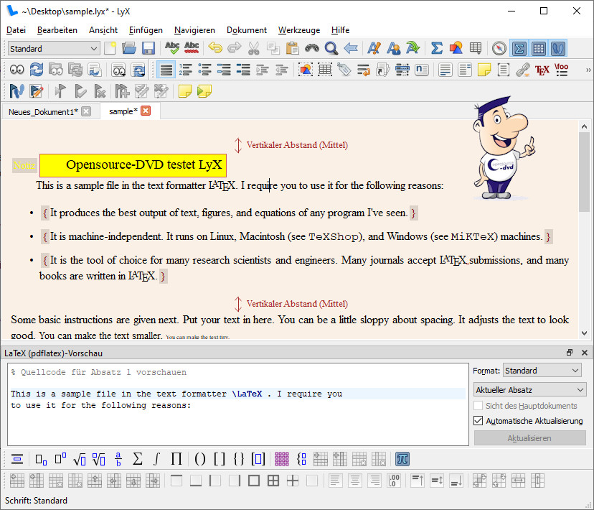Insert a yellow note using toolbar icon

(x=484, y=70)
